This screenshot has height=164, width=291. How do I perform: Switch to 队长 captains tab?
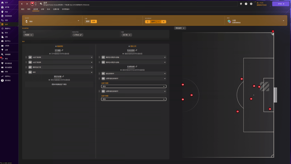pyautogui.click(x=48, y=9)
